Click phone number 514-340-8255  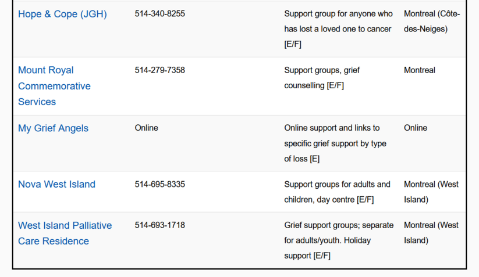pyautogui.click(x=160, y=14)
